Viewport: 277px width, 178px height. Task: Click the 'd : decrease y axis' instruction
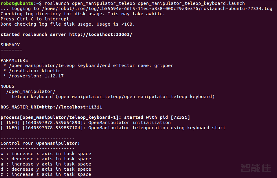click(46, 169)
